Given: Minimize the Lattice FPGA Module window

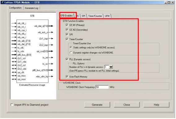Looking at the screenshot, I should point(165,2).
